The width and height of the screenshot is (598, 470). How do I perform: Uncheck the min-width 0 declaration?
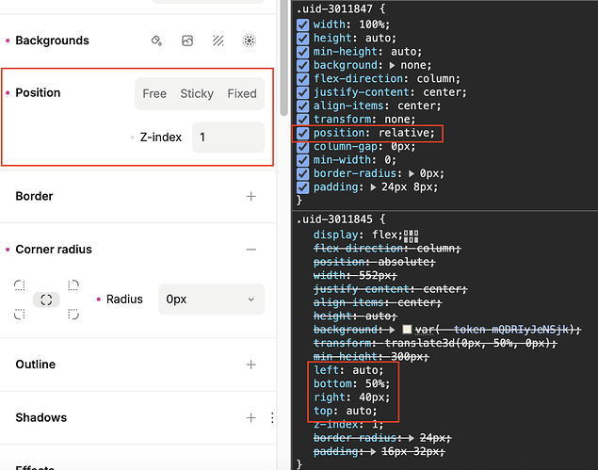click(302, 160)
